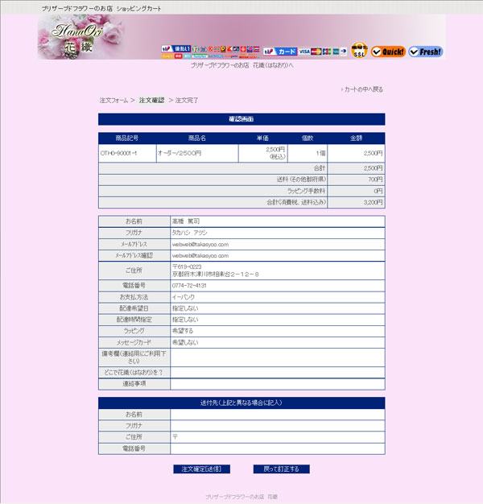
Task: Click the 送料(その他都府県) label
Action: pyautogui.click(x=301, y=180)
